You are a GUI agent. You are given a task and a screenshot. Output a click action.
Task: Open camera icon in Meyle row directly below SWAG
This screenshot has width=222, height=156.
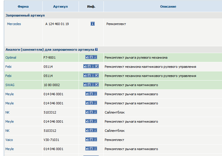point(87,94)
